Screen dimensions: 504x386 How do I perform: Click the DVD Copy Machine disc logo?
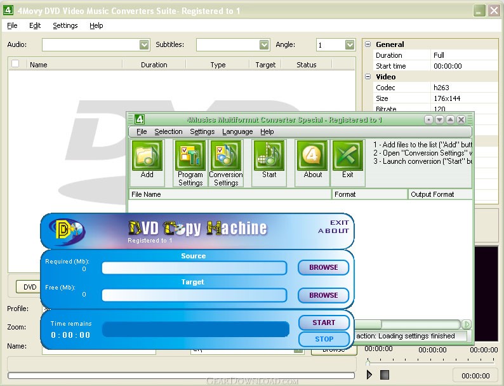(x=67, y=231)
